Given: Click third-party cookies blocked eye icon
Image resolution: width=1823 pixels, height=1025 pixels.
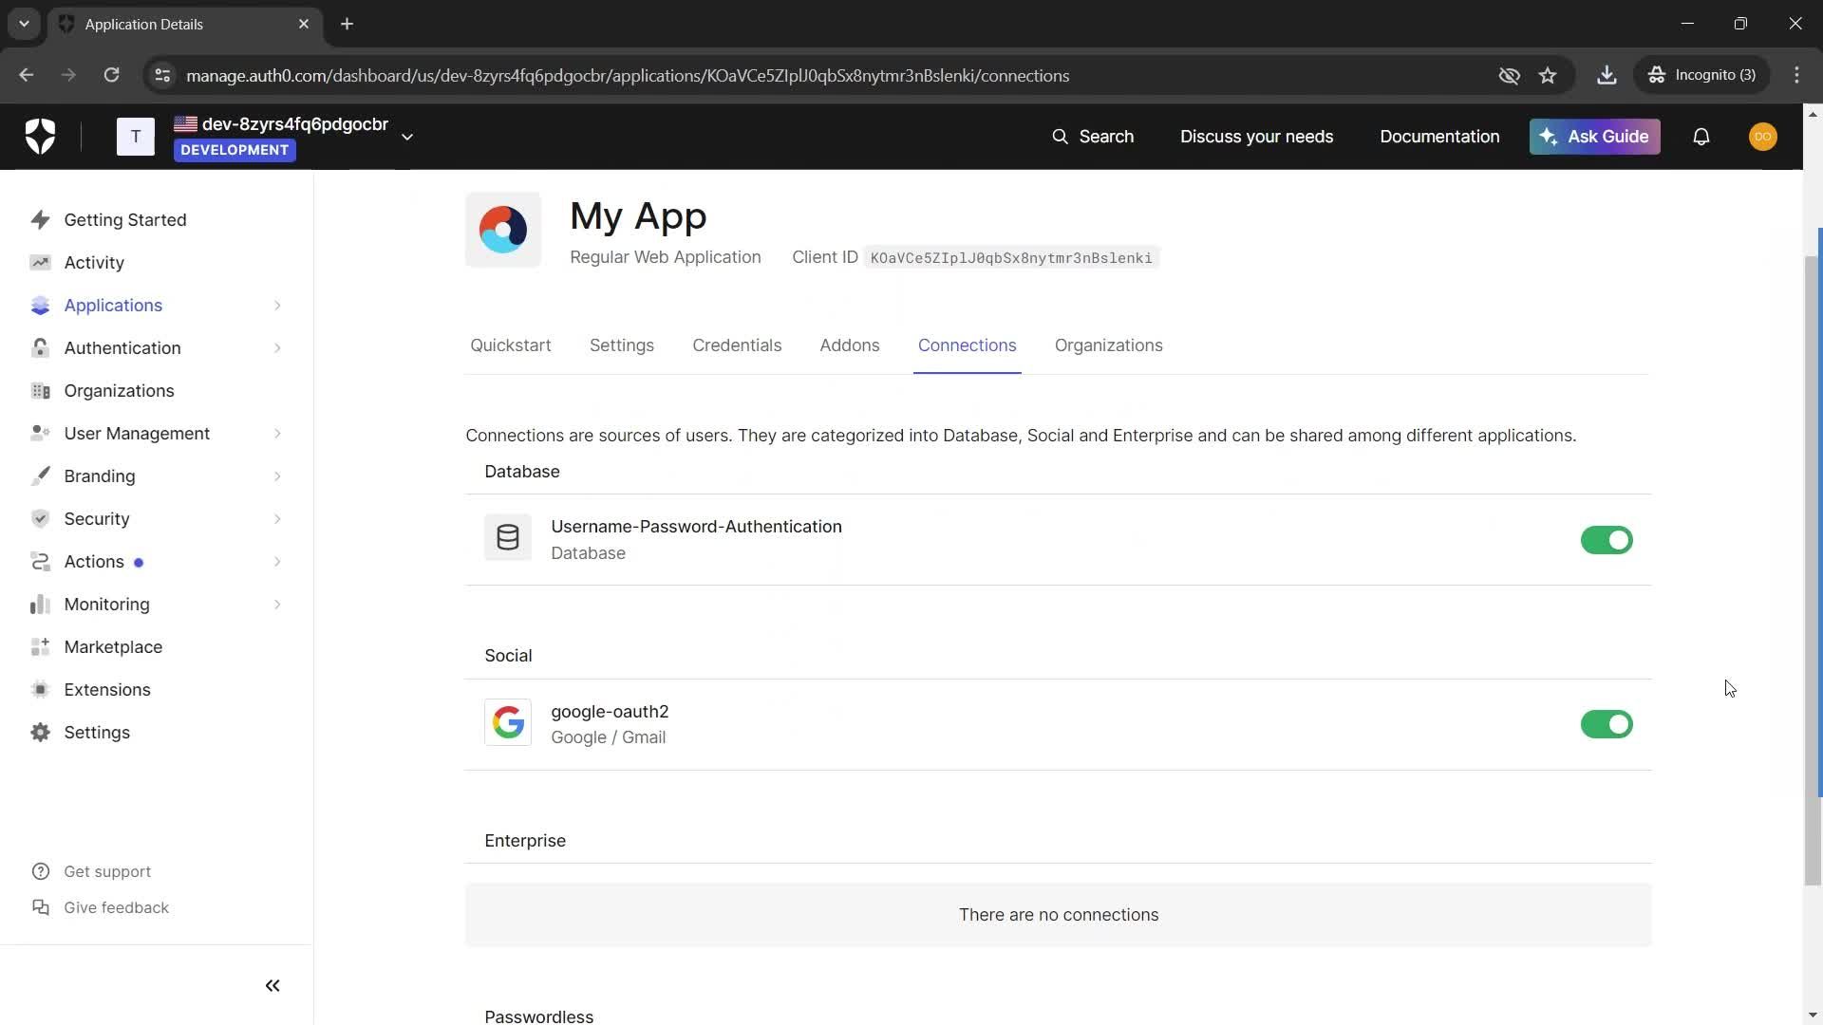Looking at the screenshot, I should click(x=1509, y=76).
